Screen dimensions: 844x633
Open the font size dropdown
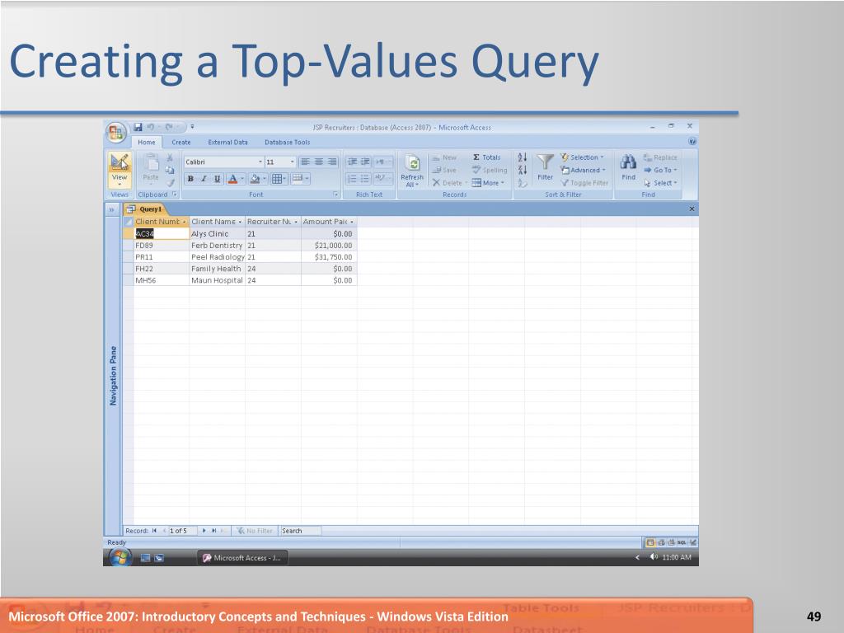(x=292, y=161)
